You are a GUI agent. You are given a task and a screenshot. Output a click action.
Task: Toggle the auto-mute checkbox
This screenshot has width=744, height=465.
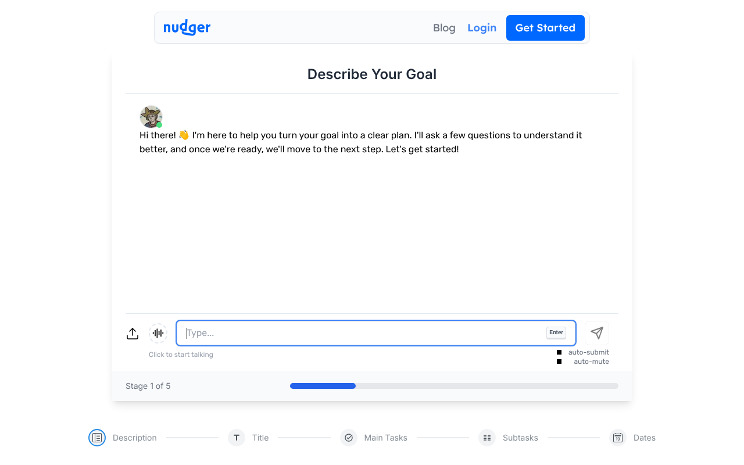point(559,361)
